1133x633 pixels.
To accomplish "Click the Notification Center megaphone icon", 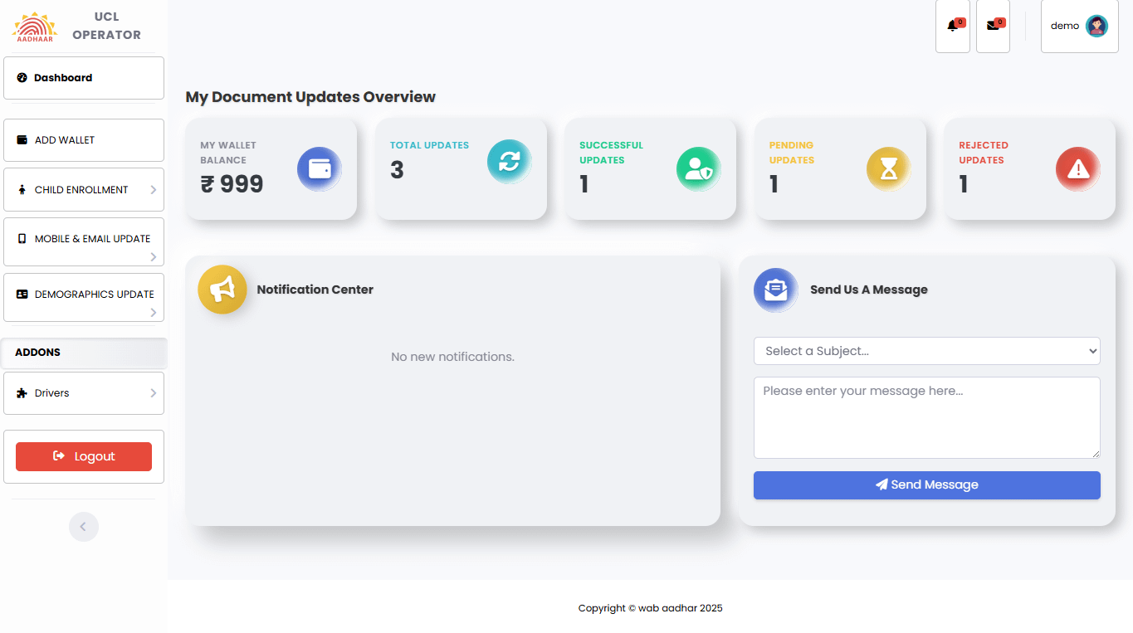I will pos(222,290).
